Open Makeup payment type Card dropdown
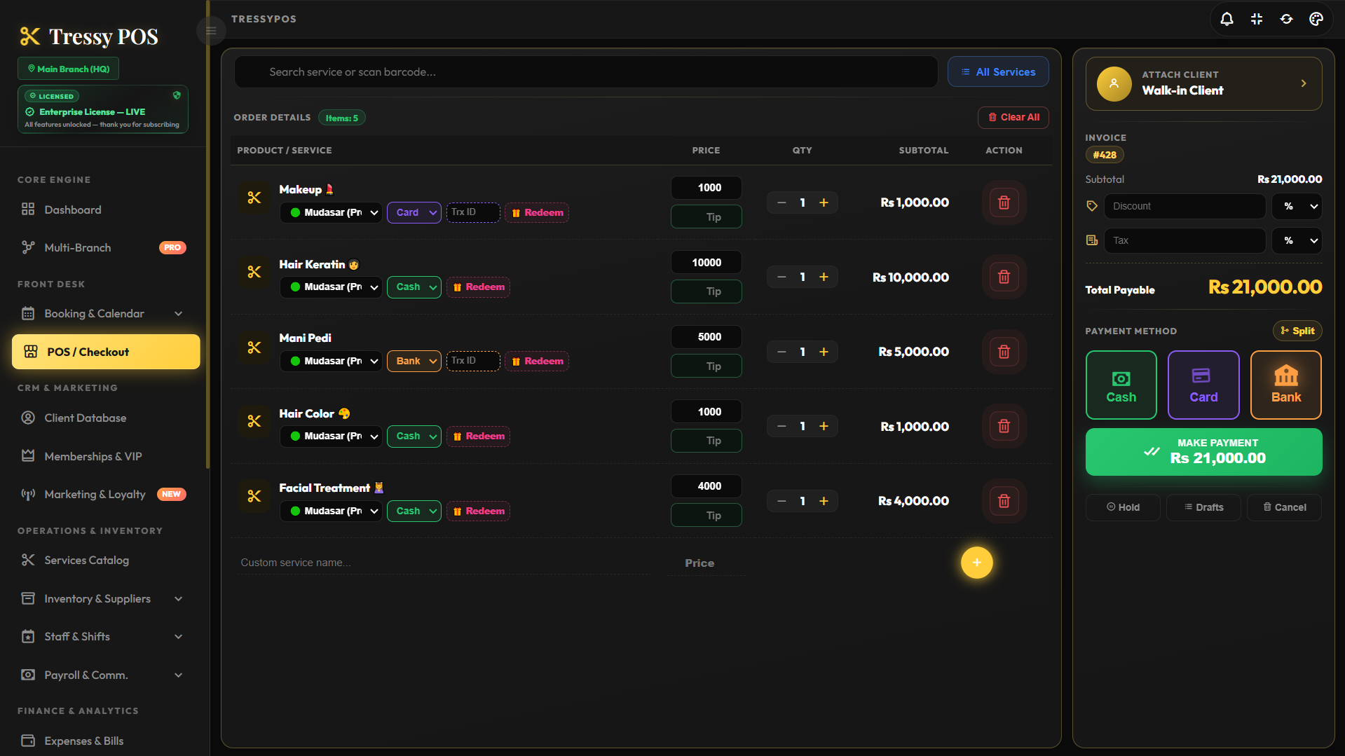 414,212
